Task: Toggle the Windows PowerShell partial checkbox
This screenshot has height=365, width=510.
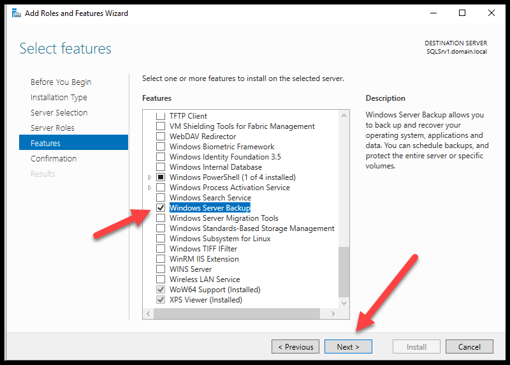Action: [161, 177]
